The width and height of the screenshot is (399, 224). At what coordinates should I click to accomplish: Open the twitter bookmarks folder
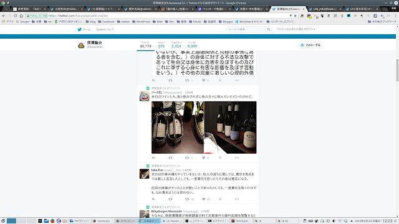123,22
